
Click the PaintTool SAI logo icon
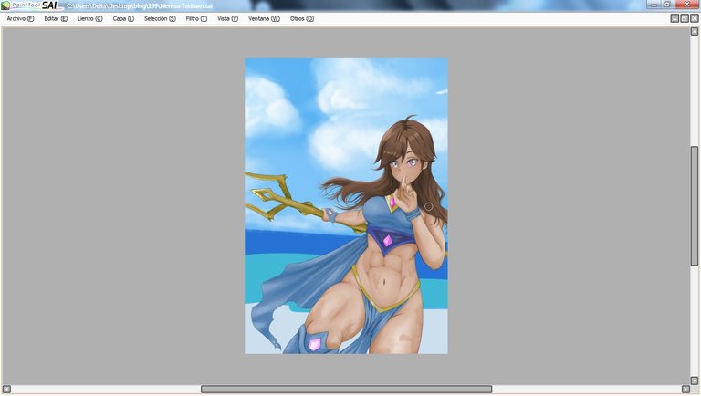coord(5,5)
